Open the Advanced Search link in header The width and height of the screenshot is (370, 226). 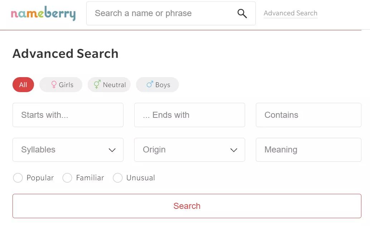291,13
